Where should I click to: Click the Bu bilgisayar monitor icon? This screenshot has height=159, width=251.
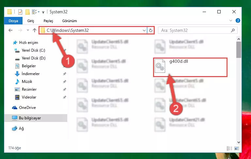pos(15,118)
